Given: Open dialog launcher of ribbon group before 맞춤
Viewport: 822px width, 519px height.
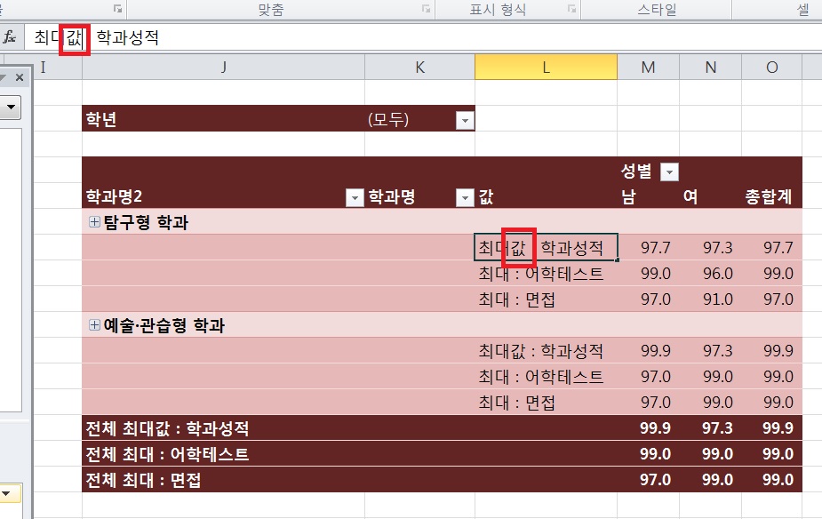Looking at the screenshot, I should tap(117, 9).
